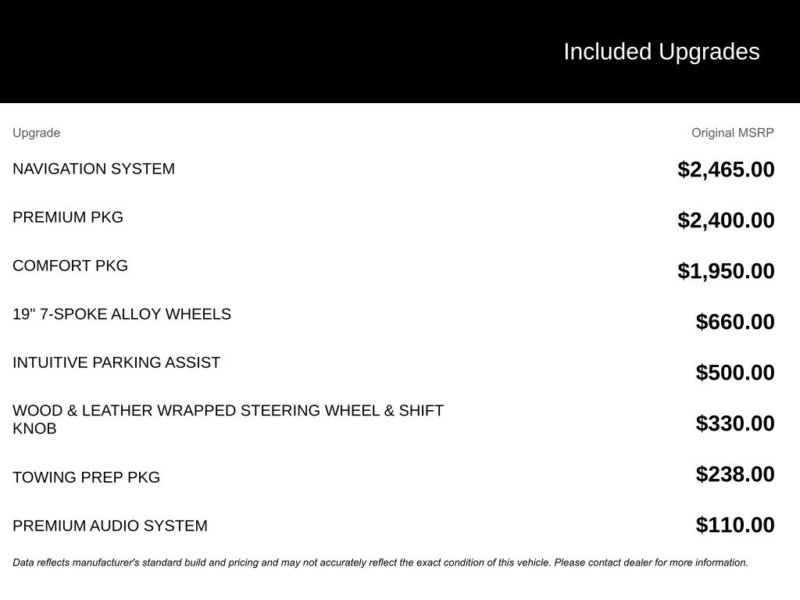The height and width of the screenshot is (600, 800).
Task: Click the Included Upgrades header title
Action: tap(661, 52)
